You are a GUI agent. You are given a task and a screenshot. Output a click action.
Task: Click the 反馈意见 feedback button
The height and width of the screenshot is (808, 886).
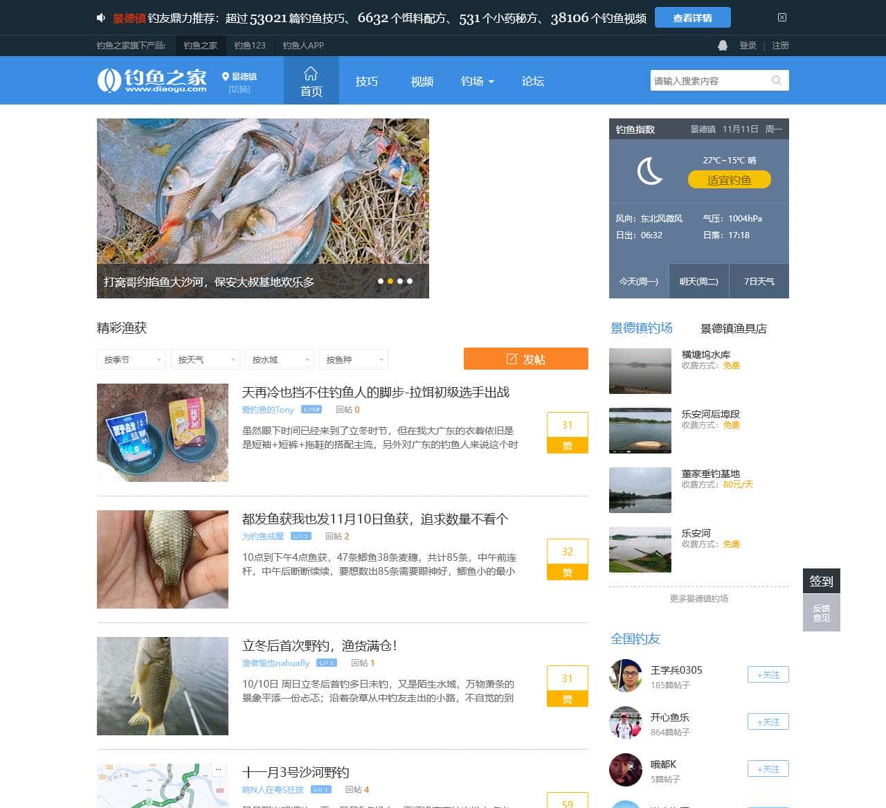pyautogui.click(x=822, y=613)
